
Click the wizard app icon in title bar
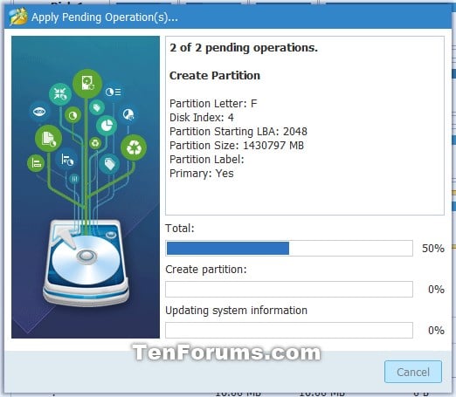18,17
